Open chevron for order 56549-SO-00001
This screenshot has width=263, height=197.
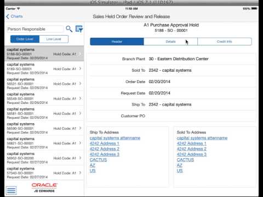click(81, 99)
